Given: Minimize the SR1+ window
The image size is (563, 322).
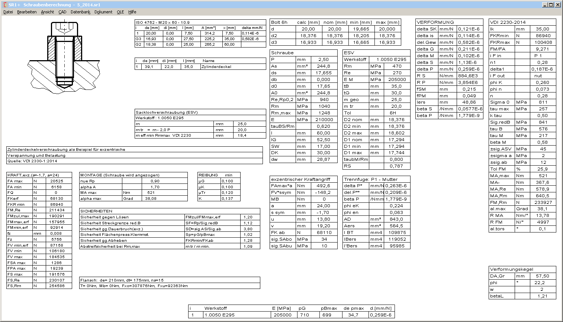Looking at the screenshot, I should (545, 5).
